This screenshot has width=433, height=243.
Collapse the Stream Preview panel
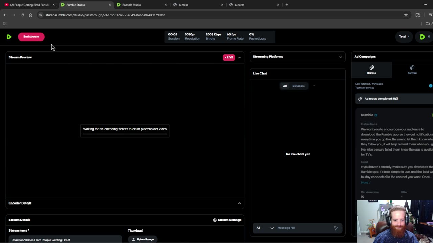(x=240, y=57)
